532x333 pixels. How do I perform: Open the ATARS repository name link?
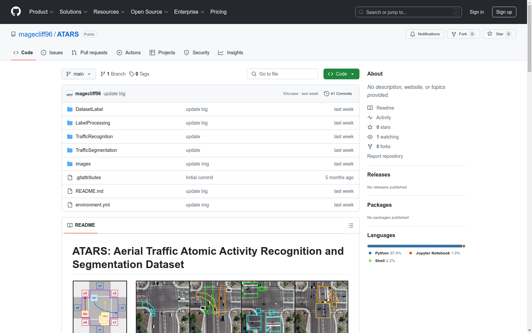coord(68,34)
